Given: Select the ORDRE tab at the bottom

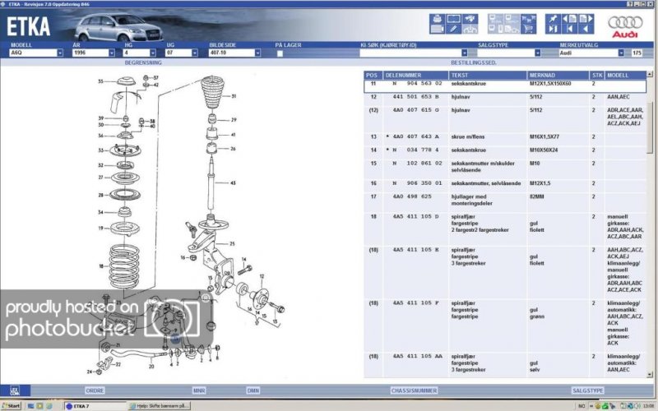Looking at the screenshot, I should 95,390.
